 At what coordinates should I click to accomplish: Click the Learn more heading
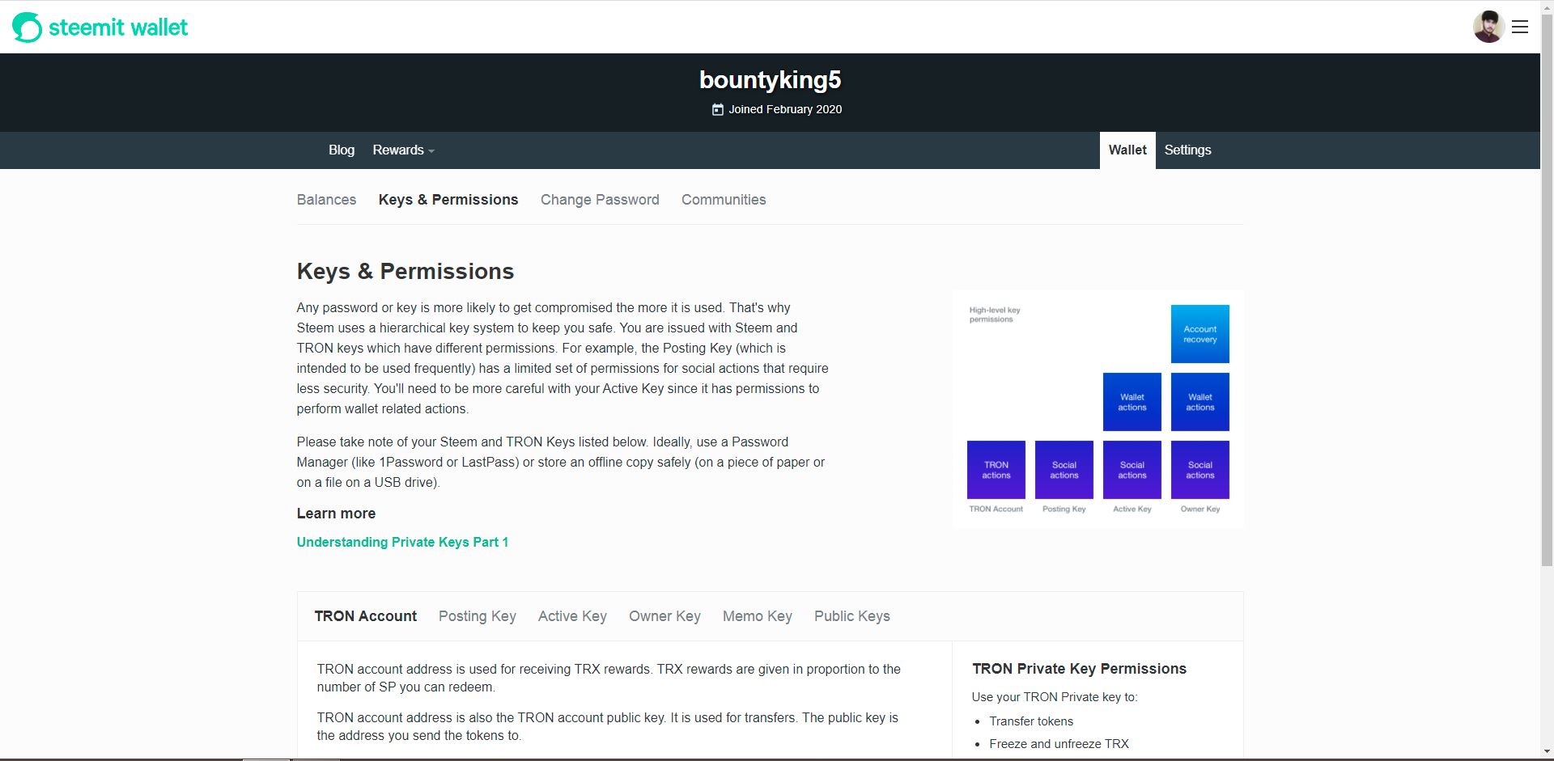(x=336, y=514)
